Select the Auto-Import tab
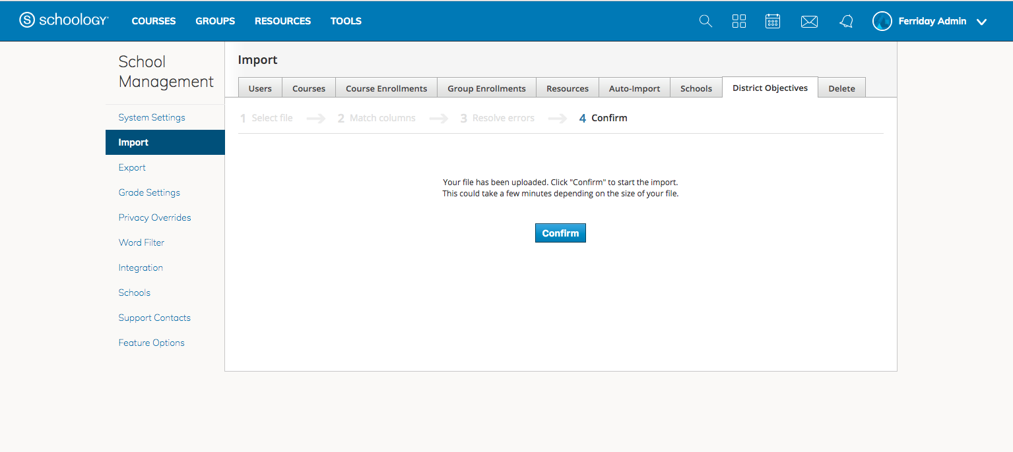Screen dimensions: 1013x452 click(x=634, y=88)
